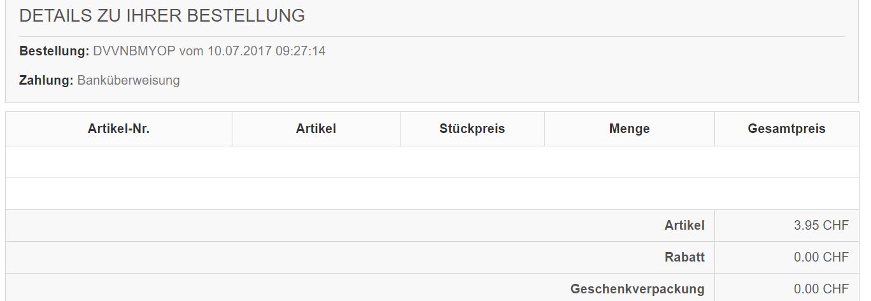Image resolution: width=871 pixels, height=301 pixels.
Task: Click the 'Artikel' column header
Action: coord(316,129)
